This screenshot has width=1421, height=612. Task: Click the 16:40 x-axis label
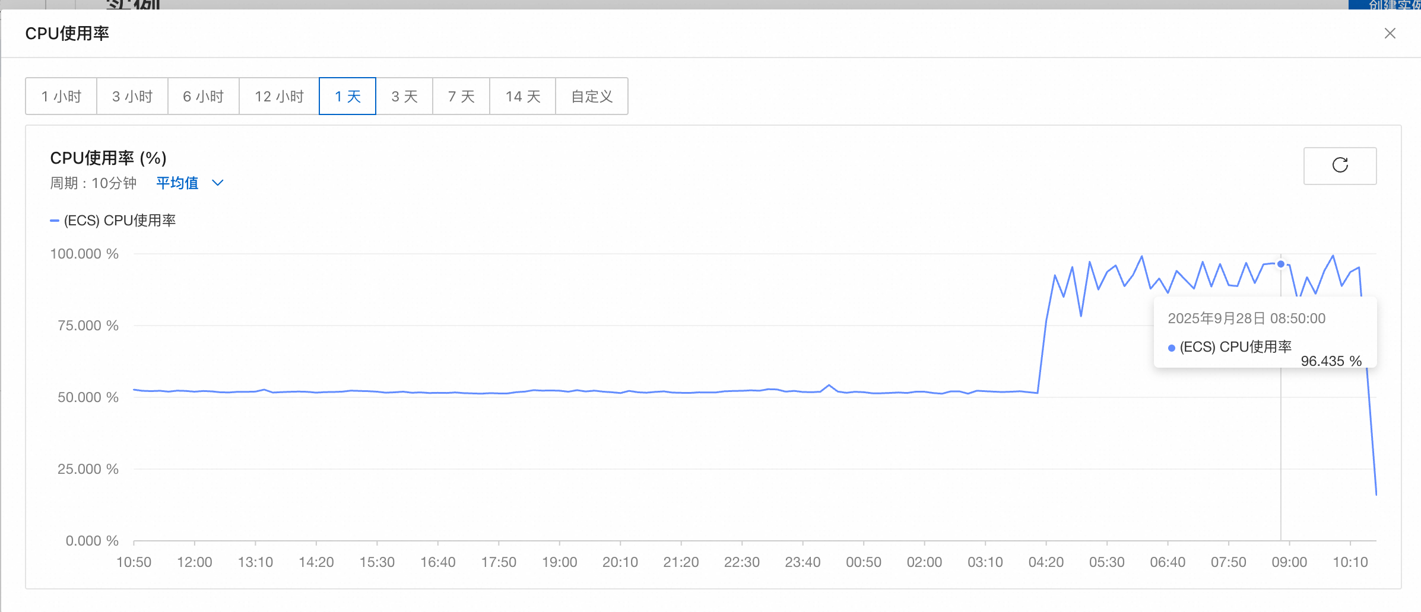click(438, 562)
